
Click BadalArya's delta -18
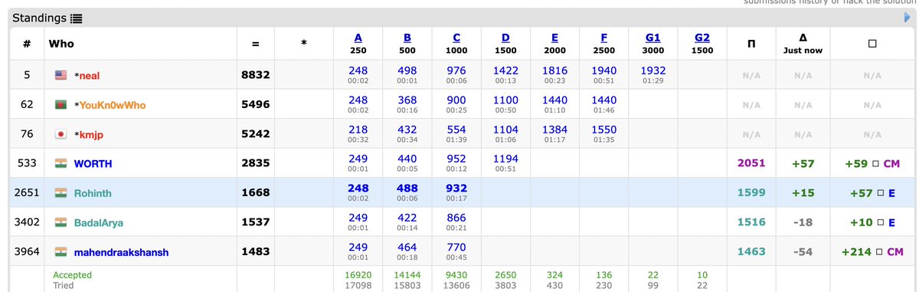click(x=803, y=222)
